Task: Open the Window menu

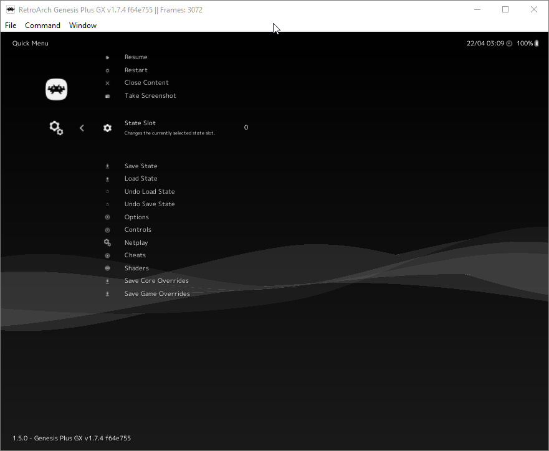Action: 83,26
